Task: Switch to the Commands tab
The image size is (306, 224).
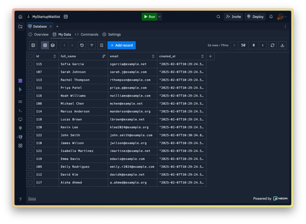Action: (x=87, y=34)
